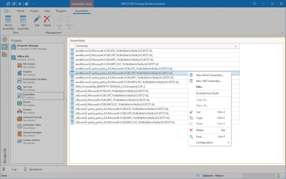Viewport: 286px width, 179px height.
Task: Click the Summary column header
Action: tap(157, 46)
